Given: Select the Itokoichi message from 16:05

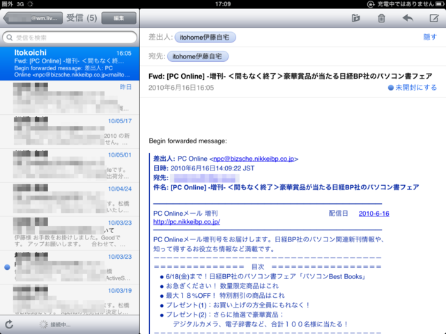Looking at the screenshot, I should coord(70,63).
